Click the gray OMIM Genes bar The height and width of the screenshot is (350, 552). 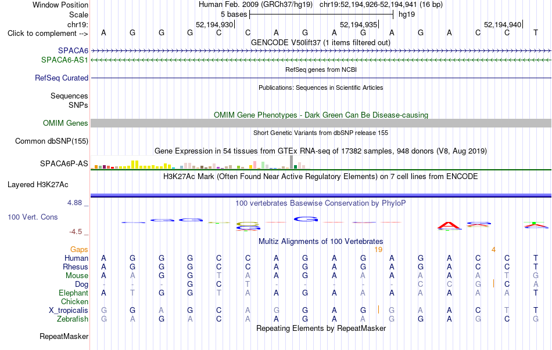(x=321, y=123)
